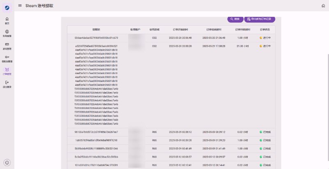329x169 pixels.
Task: Click the info icon at bottom left
Action: [7, 162]
